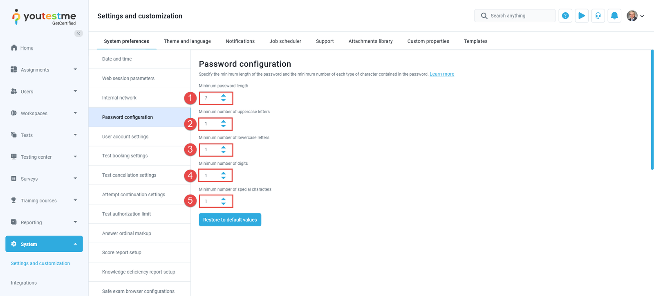Select Score report setup
This screenshot has width=654, height=296.
[x=140, y=253]
